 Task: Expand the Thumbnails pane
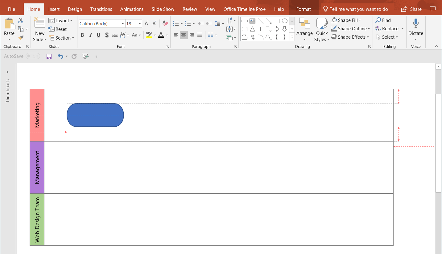(8, 72)
